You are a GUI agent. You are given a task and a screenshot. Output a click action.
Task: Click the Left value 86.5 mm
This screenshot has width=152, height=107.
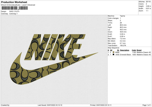click(x=123, y=25)
